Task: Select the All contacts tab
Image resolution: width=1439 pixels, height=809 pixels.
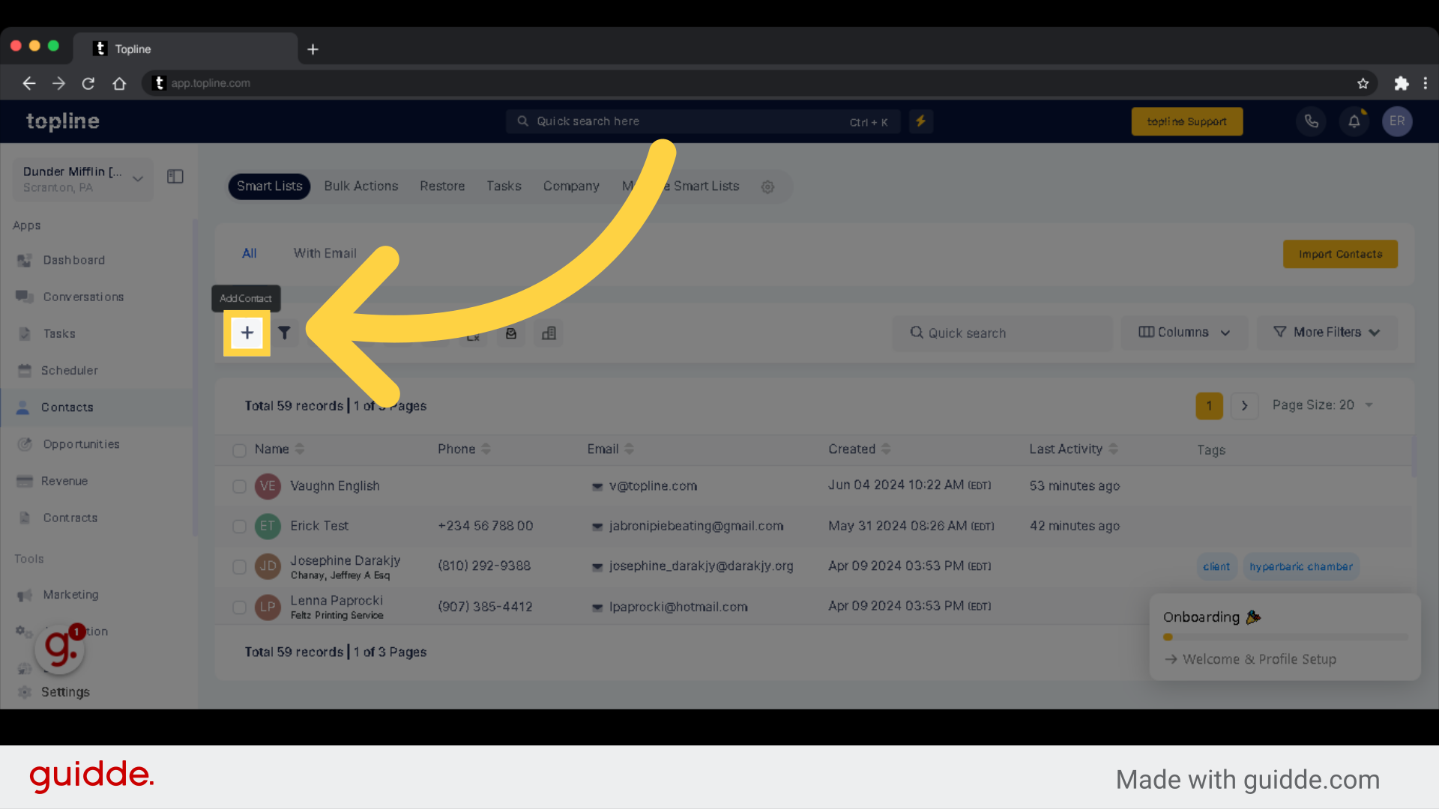Action: (x=248, y=252)
